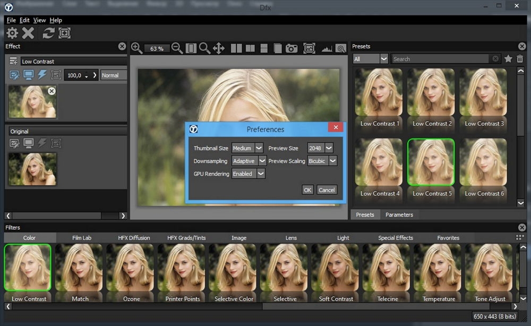Toggle monitor view icon on Low Contrast layer
The image size is (531, 326).
click(x=29, y=75)
